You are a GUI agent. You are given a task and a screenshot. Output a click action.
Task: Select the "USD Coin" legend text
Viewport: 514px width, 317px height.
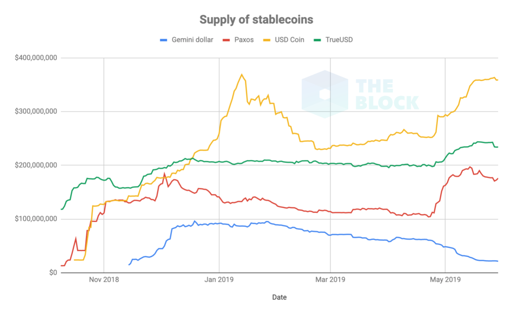[290, 40]
